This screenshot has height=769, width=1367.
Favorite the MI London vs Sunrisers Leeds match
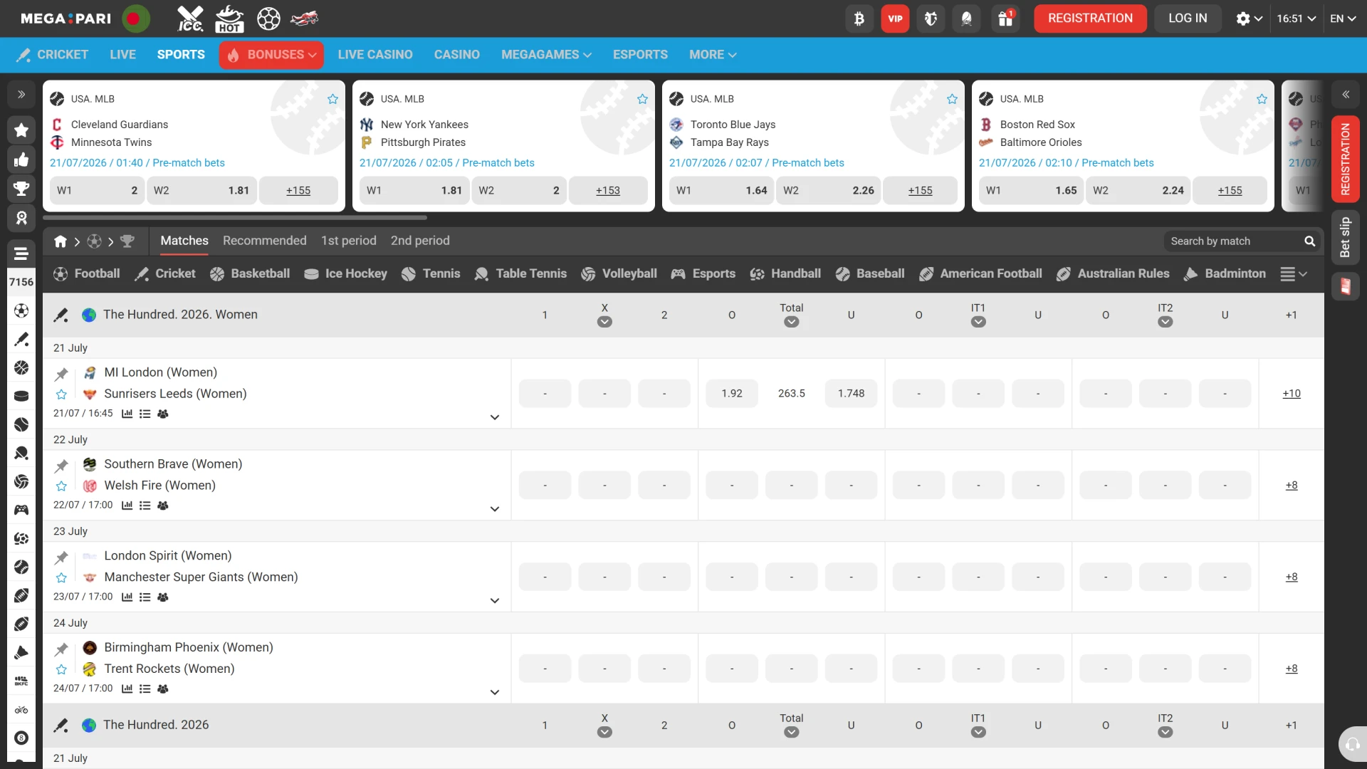click(61, 394)
